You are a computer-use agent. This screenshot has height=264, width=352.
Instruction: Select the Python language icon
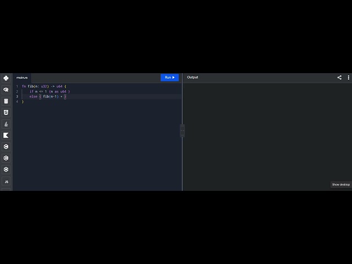pos(6,78)
